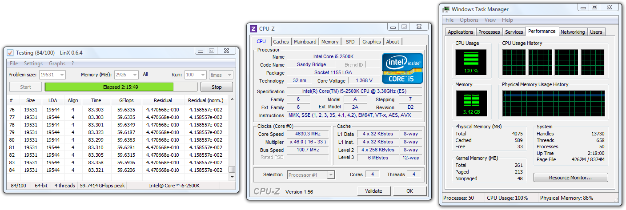Open the Settings menu in LinX

(x=33, y=63)
